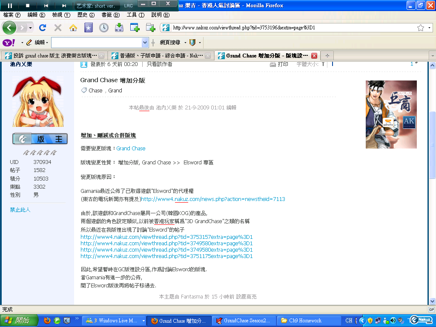
Task: Open the 檢視 (V) menu
Action: pyautogui.click(x=61, y=15)
